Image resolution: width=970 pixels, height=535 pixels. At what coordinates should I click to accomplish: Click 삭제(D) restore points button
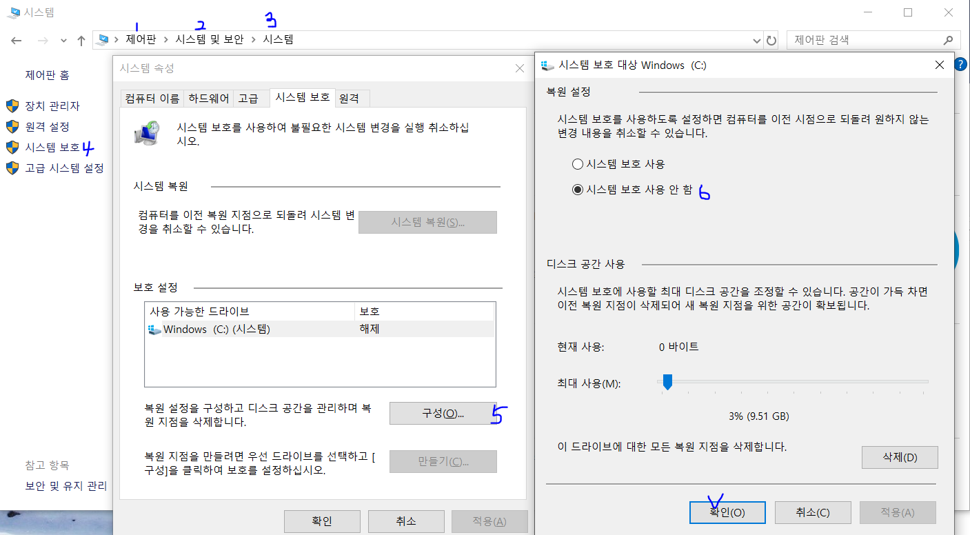(900, 457)
